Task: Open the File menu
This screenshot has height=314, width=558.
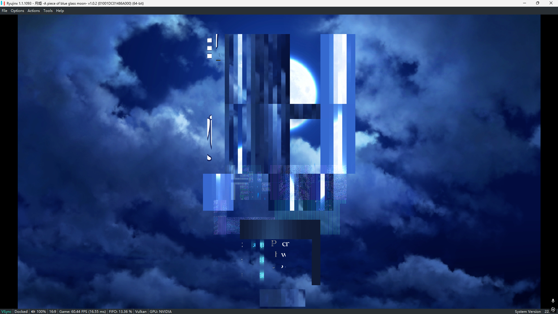Action: click(4, 11)
